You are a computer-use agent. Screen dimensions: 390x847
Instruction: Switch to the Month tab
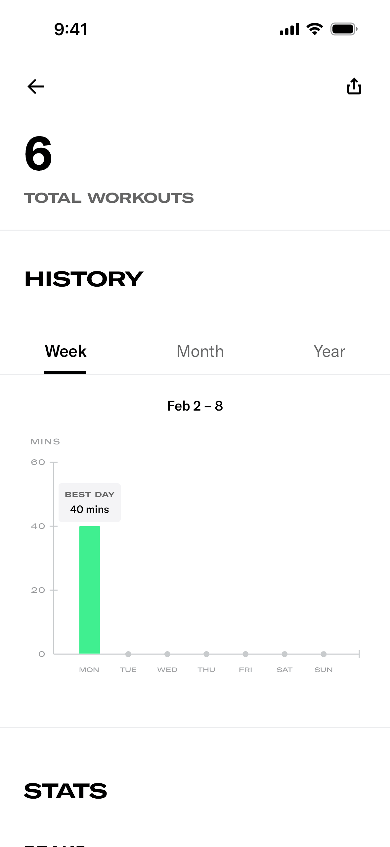click(x=200, y=351)
